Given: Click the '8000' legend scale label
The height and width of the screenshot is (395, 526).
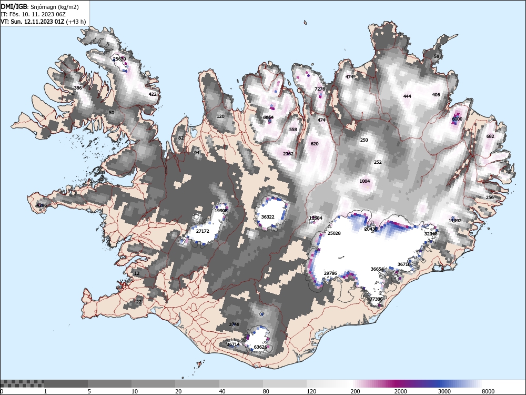Looking at the screenshot, I should (x=488, y=391).
